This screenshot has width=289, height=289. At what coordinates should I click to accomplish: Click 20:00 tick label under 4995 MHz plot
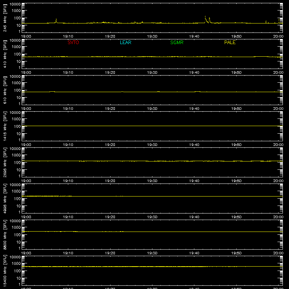click(x=278, y=217)
